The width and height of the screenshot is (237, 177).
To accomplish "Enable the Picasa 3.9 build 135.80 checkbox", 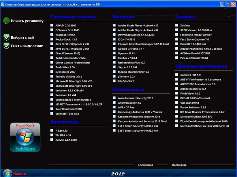I will (177, 58).
